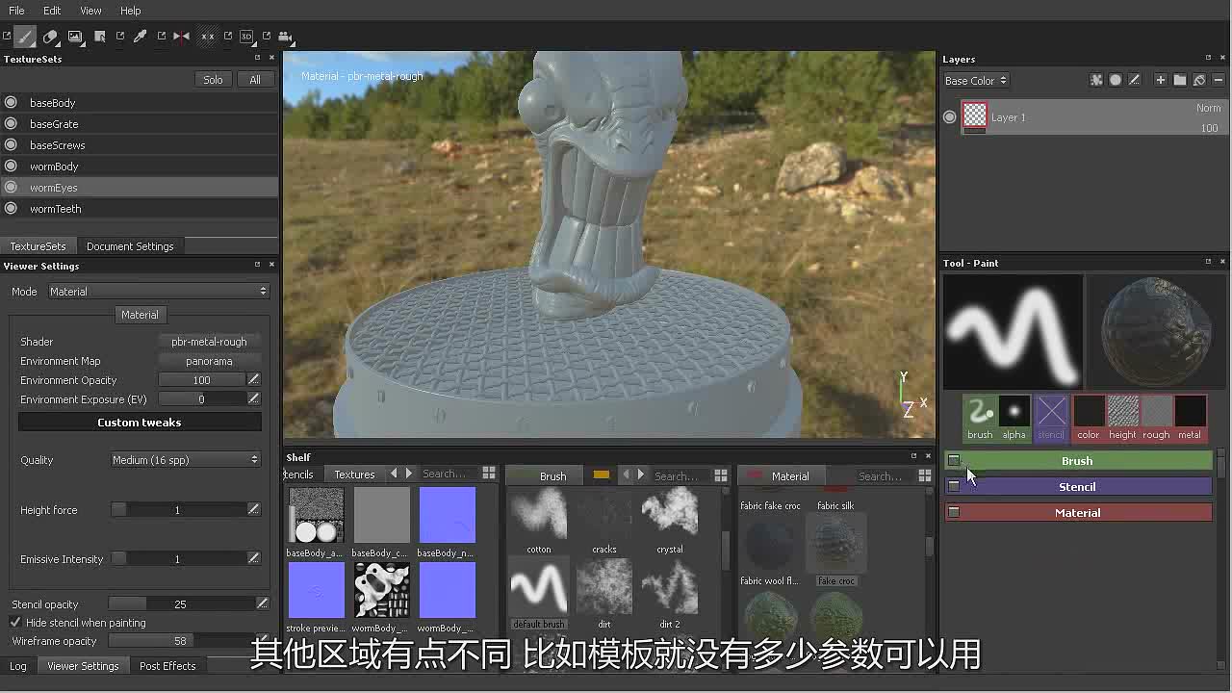1232x693 pixels.
Task: Click the Material button in Viewer Settings
Action: (x=140, y=315)
